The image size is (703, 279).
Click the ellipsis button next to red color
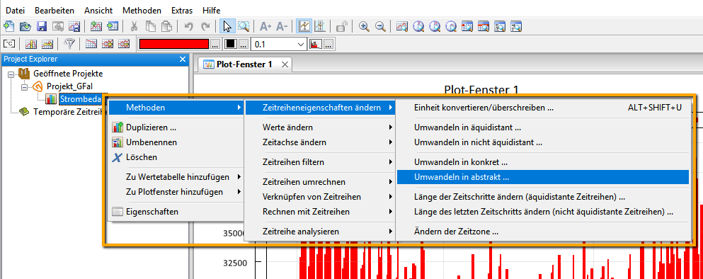point(215,45)
